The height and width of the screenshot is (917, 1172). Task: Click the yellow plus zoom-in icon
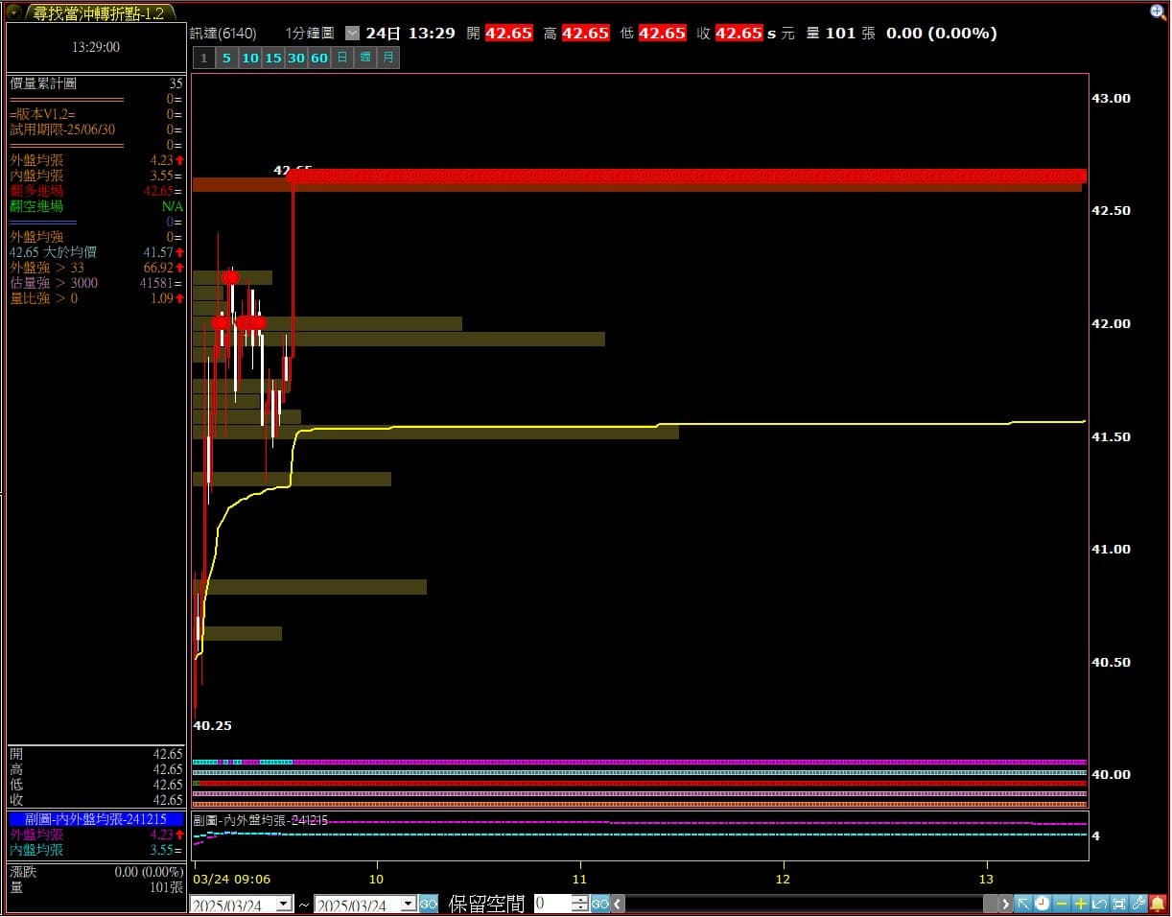(1081, 904)
